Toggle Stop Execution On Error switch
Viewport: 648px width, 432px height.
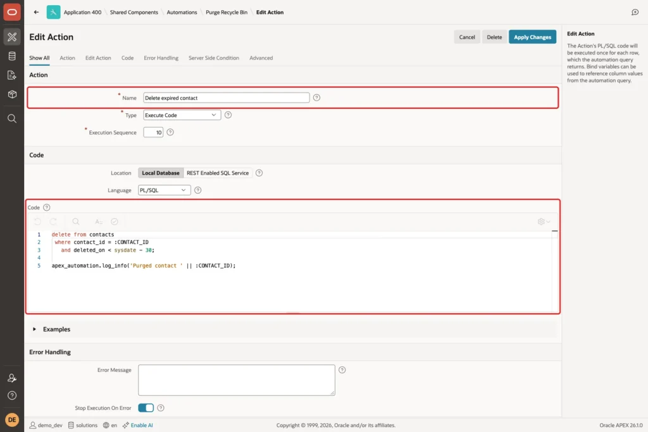[146, 407]
